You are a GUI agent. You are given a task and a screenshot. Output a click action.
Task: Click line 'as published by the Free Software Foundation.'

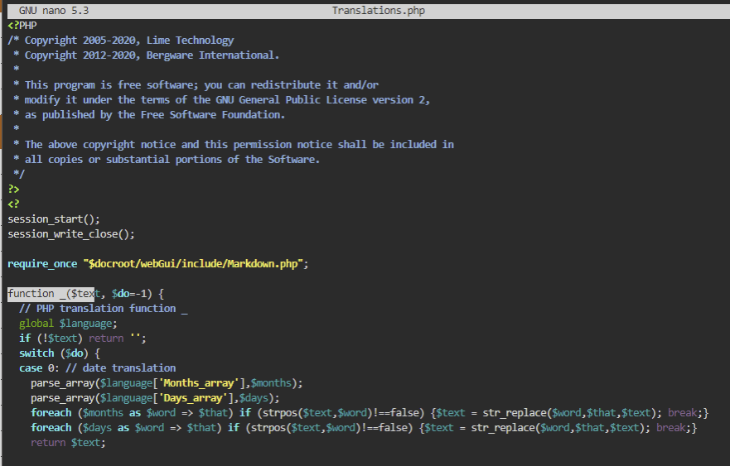tap(149, 115)
